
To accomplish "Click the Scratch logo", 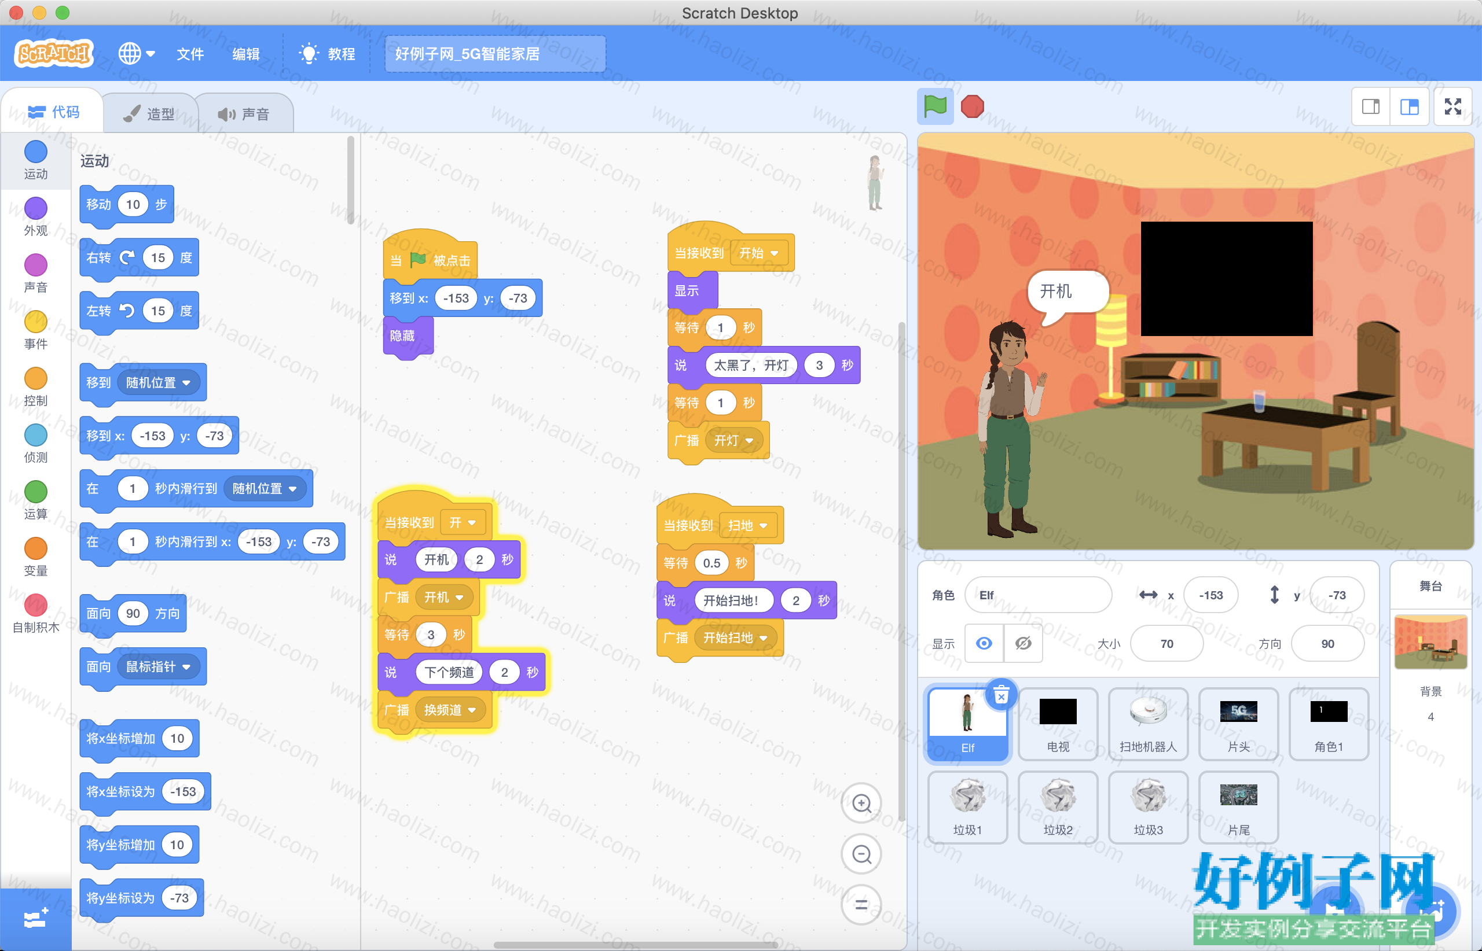I will 54,54.
